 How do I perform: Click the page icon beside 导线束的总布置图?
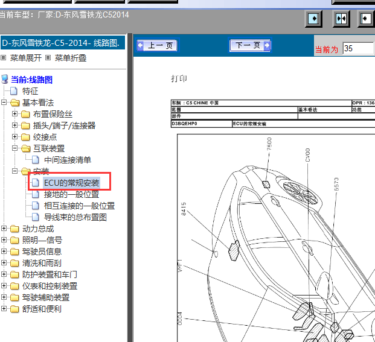click(36, 217)
